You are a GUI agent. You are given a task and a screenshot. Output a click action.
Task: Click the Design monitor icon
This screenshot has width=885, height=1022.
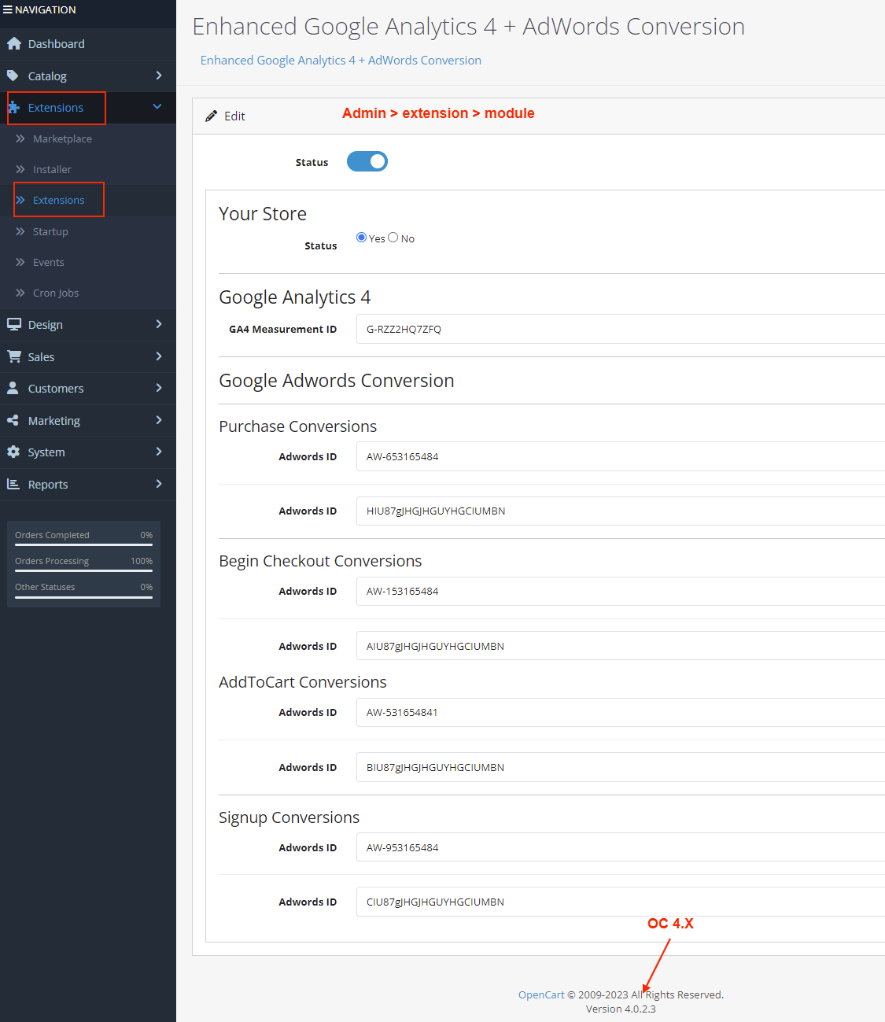(x=14, y=324)
